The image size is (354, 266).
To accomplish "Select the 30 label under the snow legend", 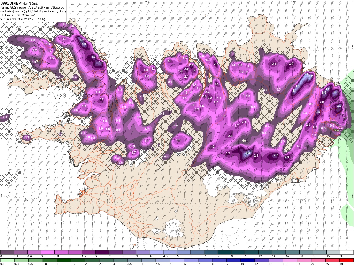I will [x=342, y=256].
